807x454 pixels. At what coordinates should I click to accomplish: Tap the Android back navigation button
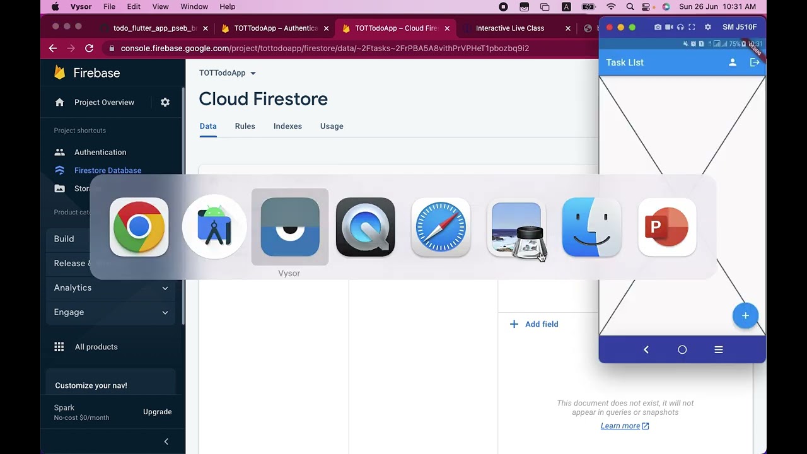(646, 349)
